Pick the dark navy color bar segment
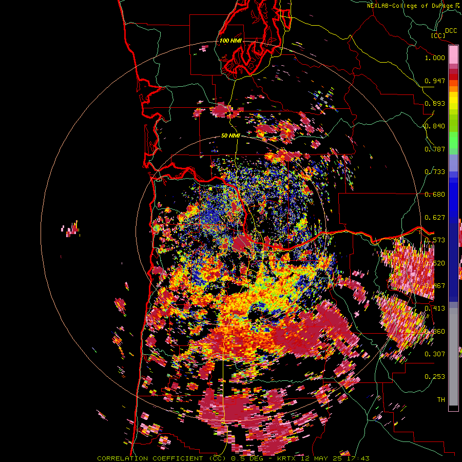462x462 pixels. click(x=453, y=259)
